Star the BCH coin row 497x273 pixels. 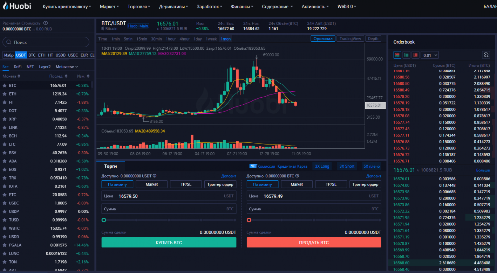(5, 136)
